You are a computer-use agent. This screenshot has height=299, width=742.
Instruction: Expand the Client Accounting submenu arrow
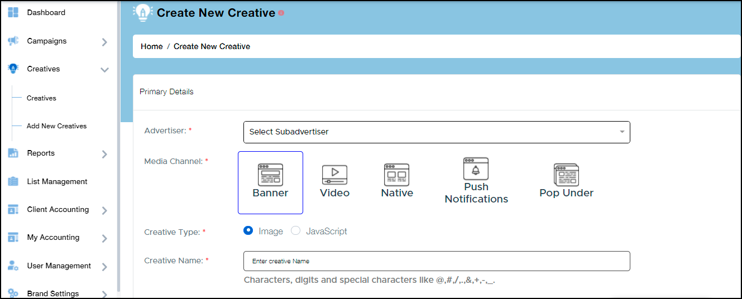[x=104, y=210]
